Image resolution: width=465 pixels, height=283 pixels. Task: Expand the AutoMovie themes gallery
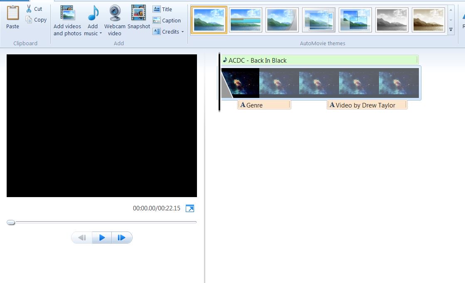pos(451,29)
